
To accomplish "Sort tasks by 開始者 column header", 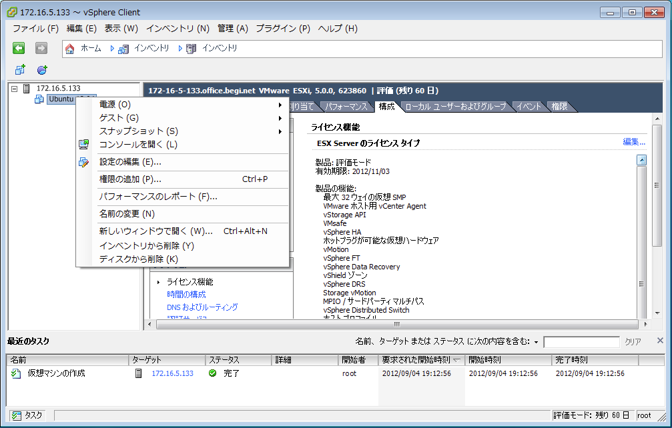I will click(358, 360).
